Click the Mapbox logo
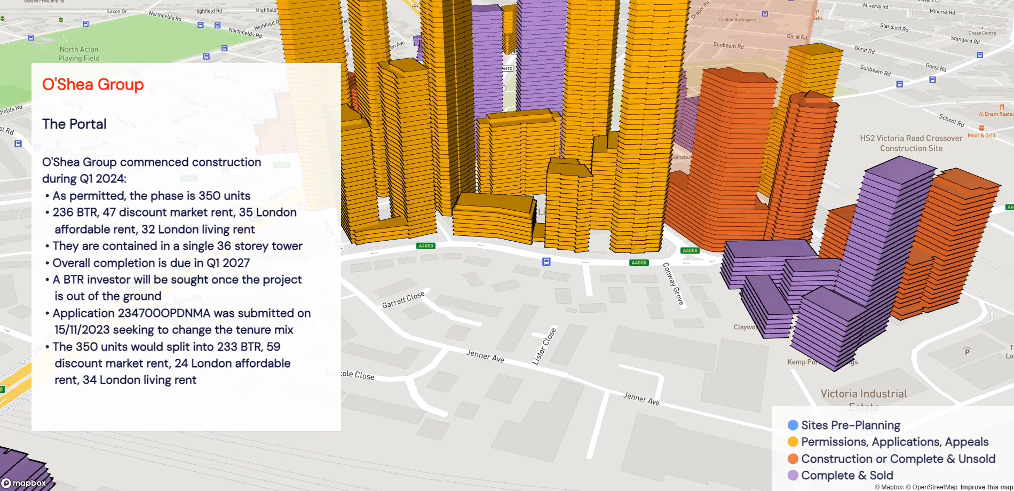This screenshot has width=1014, height=491. pos(24,483)
